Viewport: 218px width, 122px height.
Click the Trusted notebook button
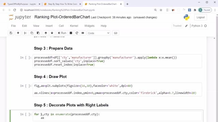[x=177, y=26]
